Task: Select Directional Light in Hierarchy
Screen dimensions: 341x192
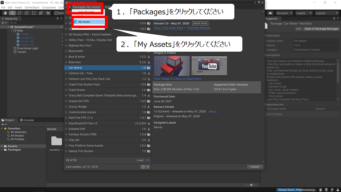Action: (x=28, y=49)
